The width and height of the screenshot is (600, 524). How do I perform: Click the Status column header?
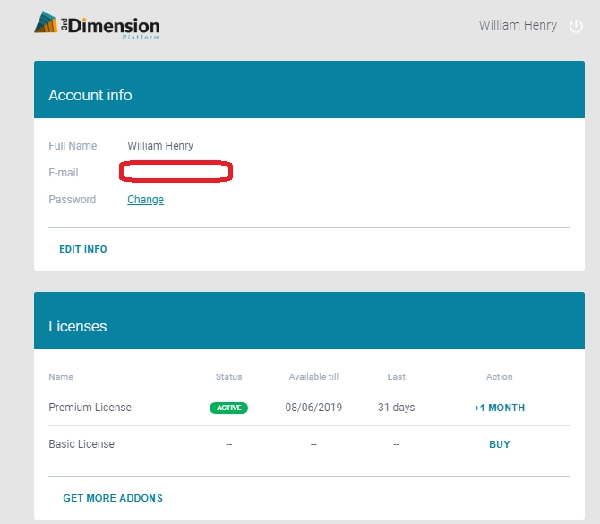pos(228,377)
